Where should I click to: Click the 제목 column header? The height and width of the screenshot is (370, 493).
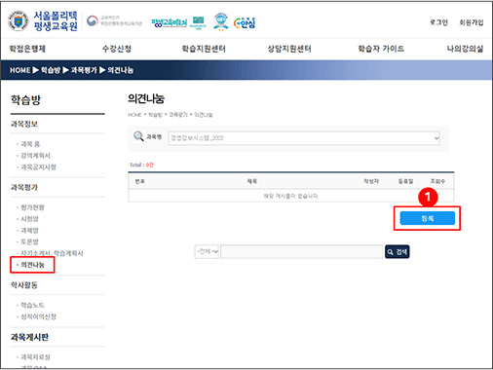point(252,181)
